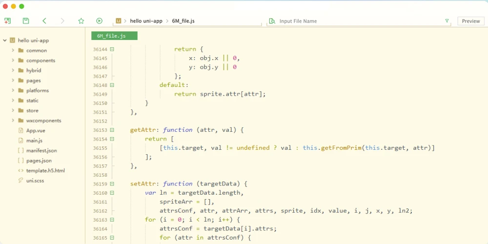Expand the platforms folder

(13, 90)
